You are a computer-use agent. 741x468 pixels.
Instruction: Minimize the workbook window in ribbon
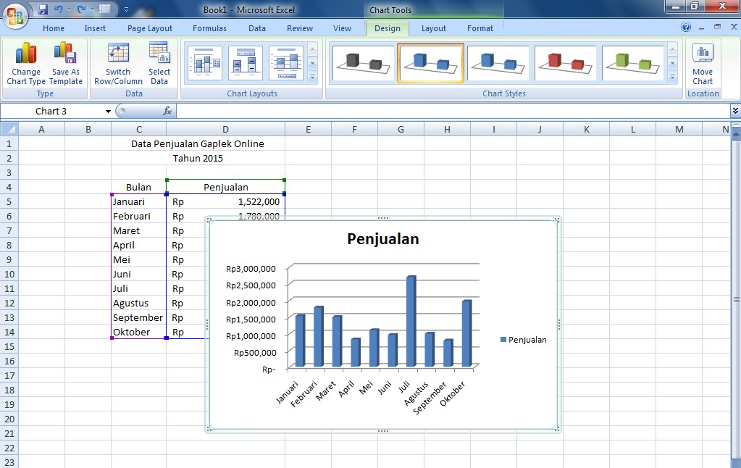pos(701,28)
